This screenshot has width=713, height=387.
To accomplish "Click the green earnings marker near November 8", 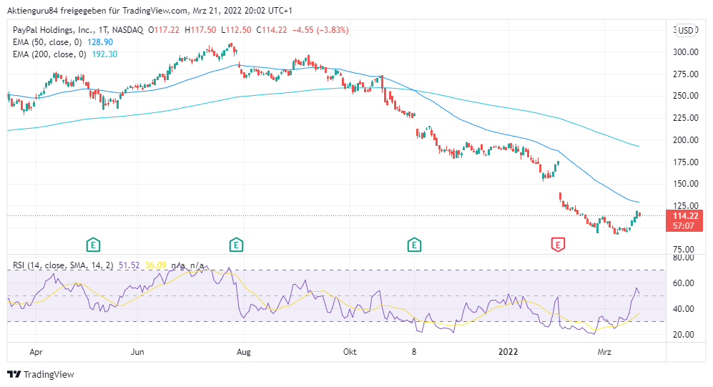I will [414, 245].
